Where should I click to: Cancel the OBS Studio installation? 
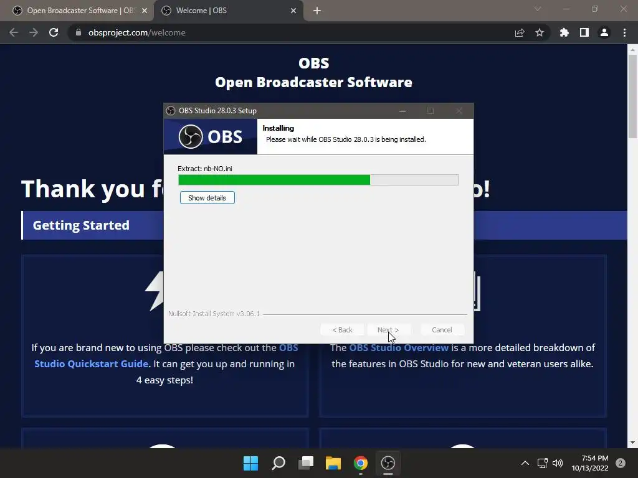click(x=442, y=330)
